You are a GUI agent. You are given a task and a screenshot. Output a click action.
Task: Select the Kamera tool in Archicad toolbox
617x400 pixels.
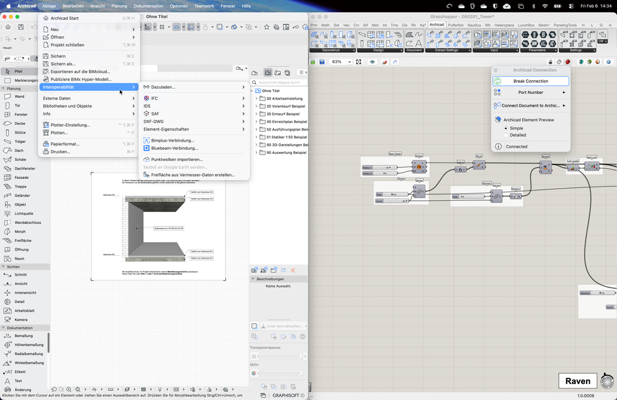pos(21,320)
